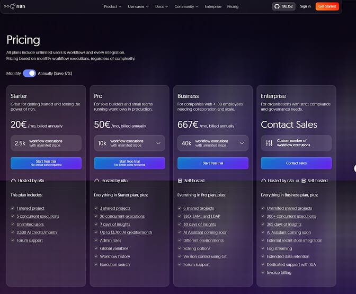The width and height of the screenshot is (356, 294).
Task: Click '365 days of insights' text
Action: (x=284, y=224)
